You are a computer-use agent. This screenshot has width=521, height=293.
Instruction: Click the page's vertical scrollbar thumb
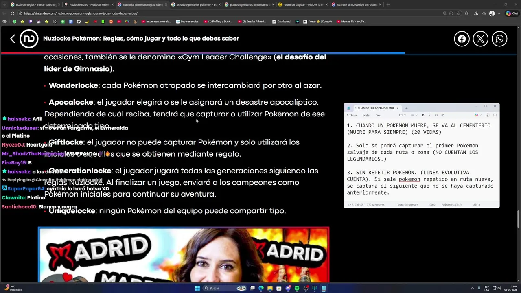[519, 219]
